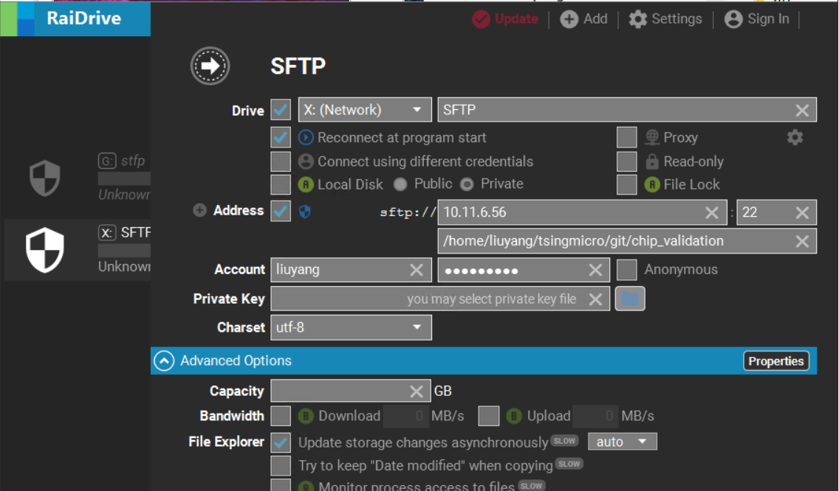The height and width of the screenshot is (491, 839).
Task: Clear the host address 10.11.6.56
Action: (x=711, y=212)
